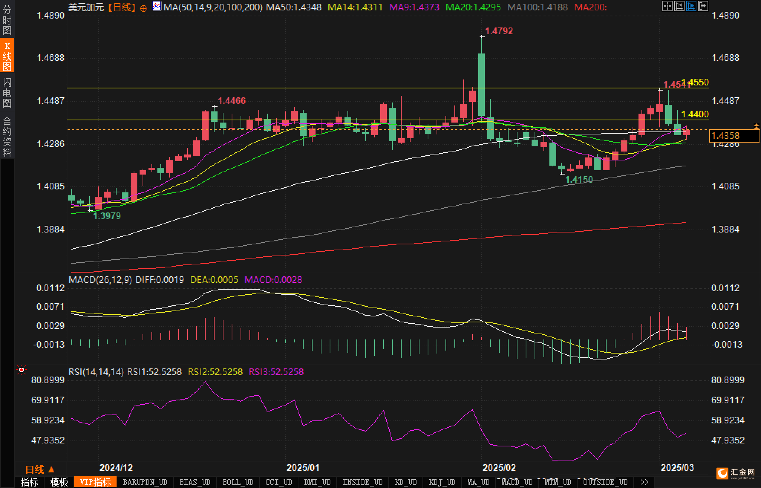The height and width of the screenshot is (488, 761).
Task: Click the 1.3979 low price label
Action: pyautogui.click(x=107, y=216)
